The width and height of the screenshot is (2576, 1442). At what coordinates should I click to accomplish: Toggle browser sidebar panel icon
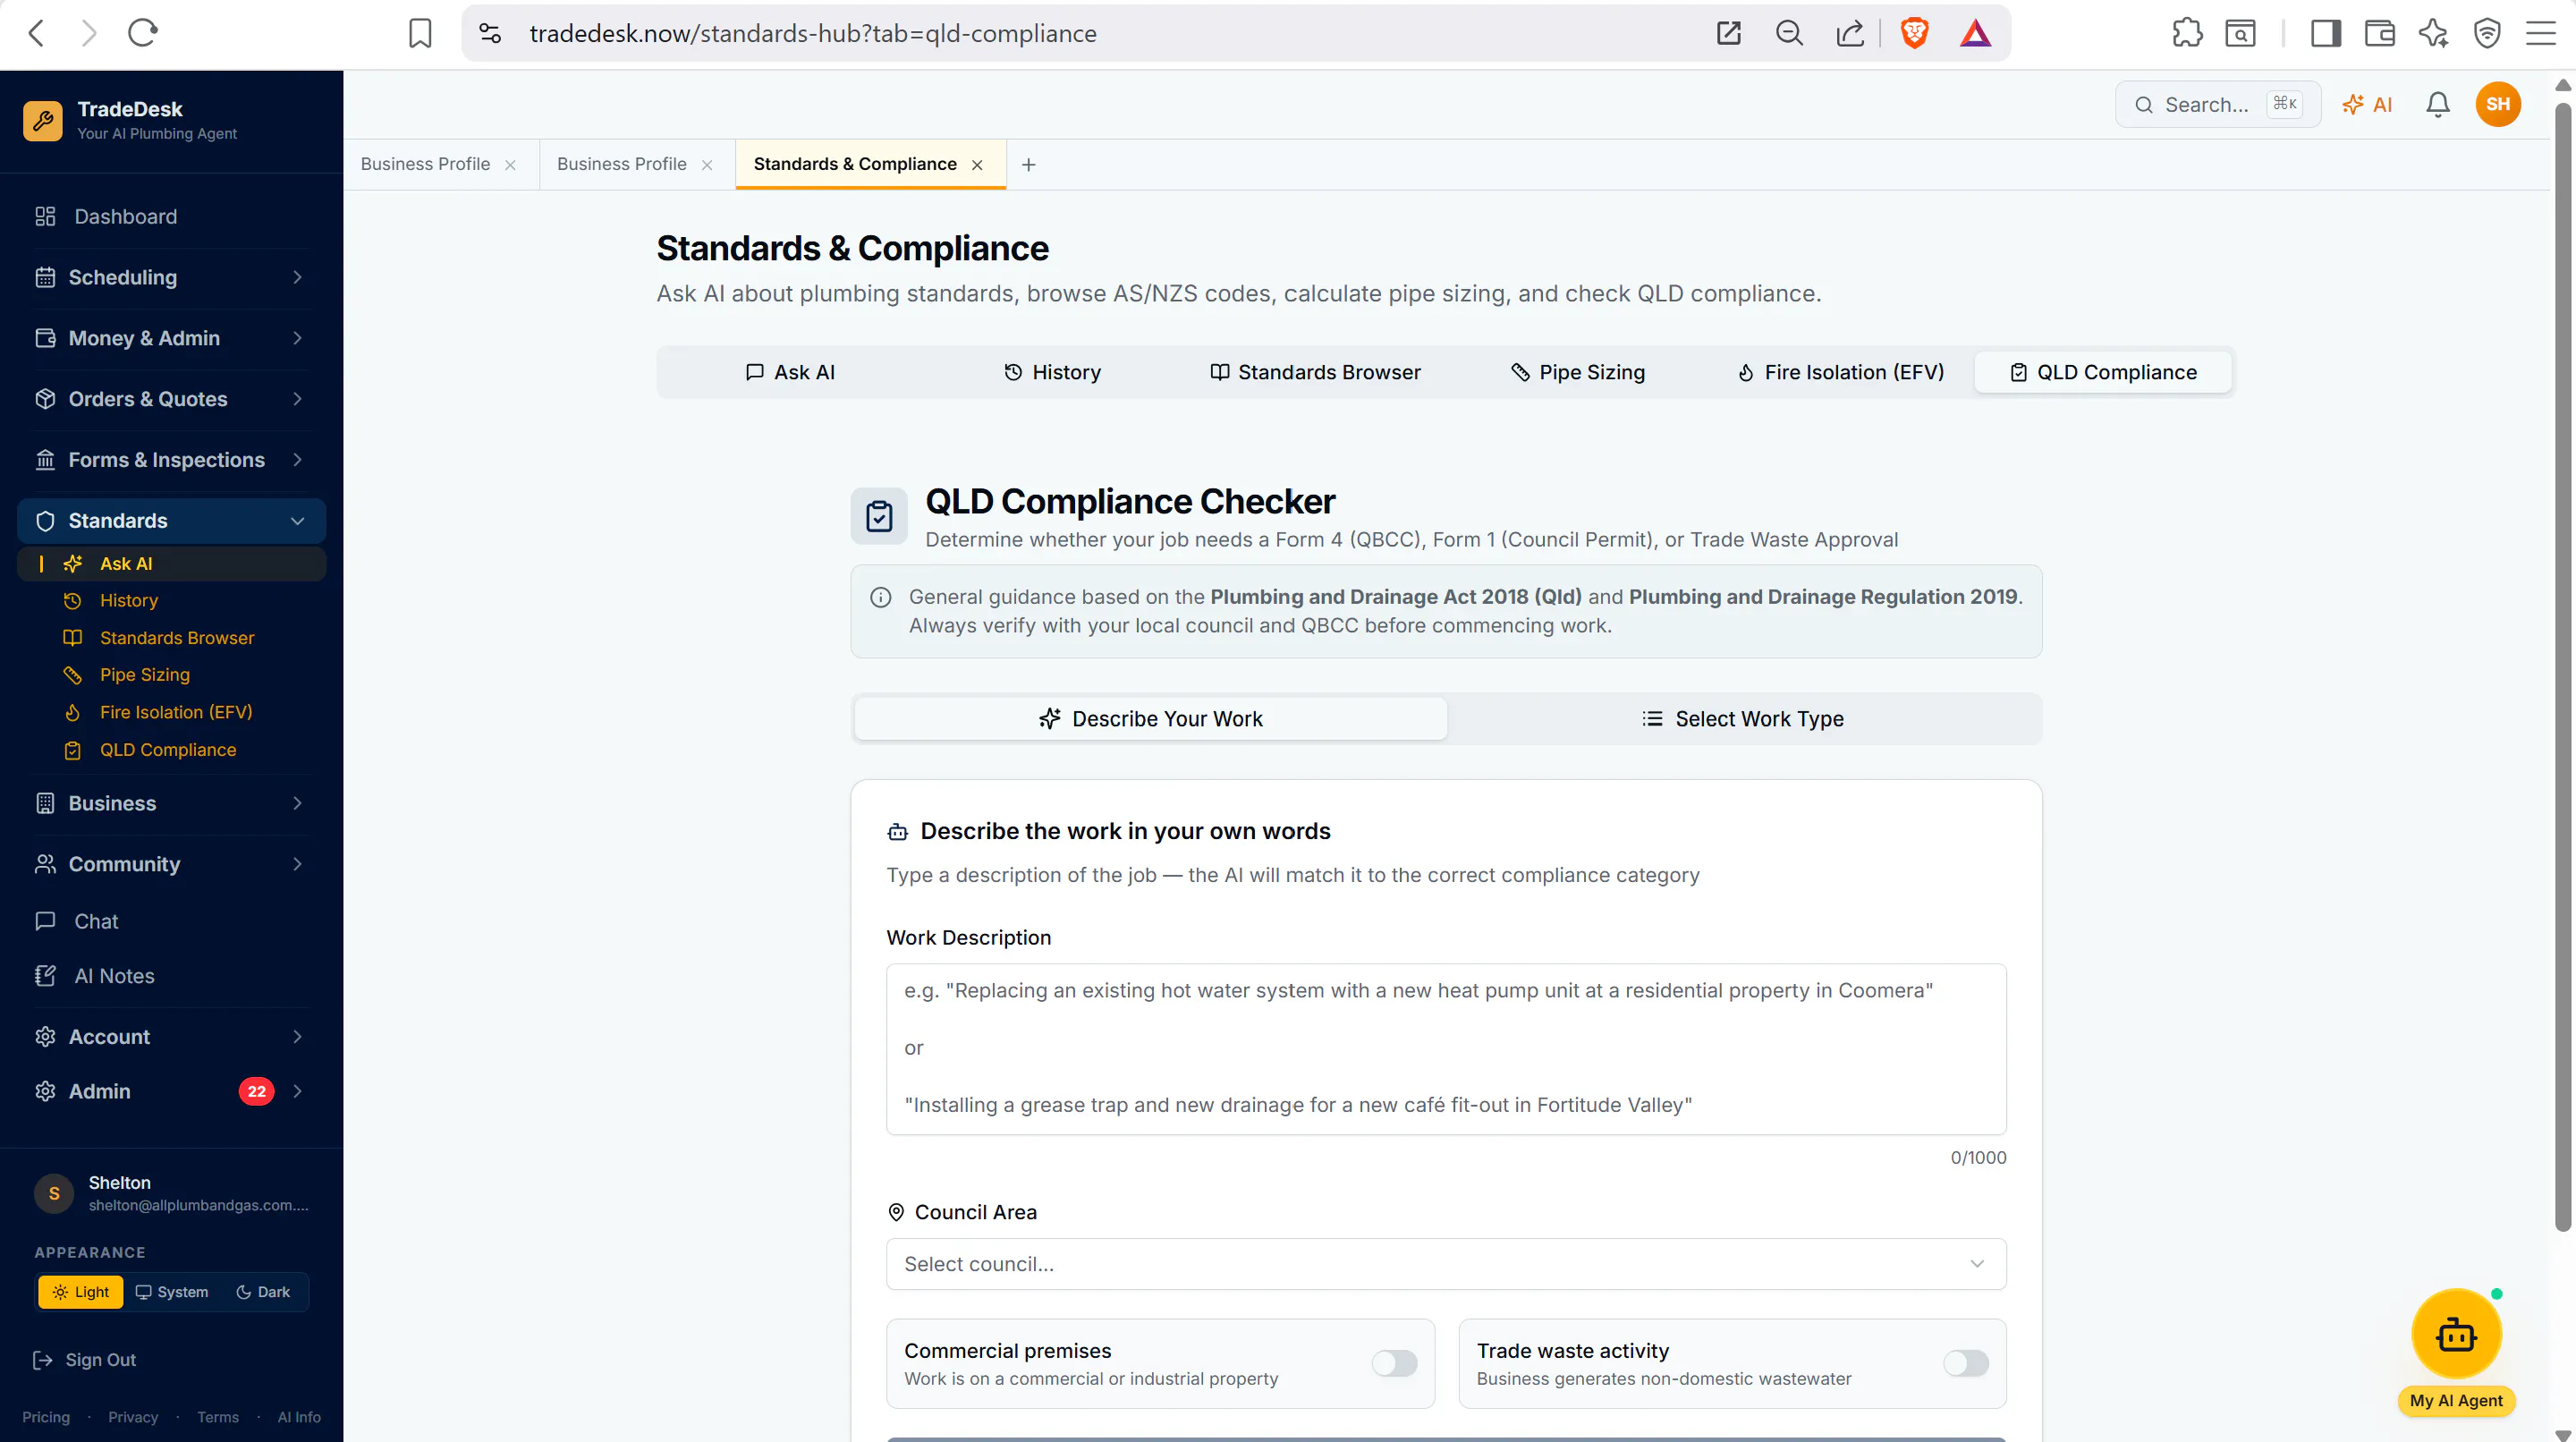(x=2326, y=33)
